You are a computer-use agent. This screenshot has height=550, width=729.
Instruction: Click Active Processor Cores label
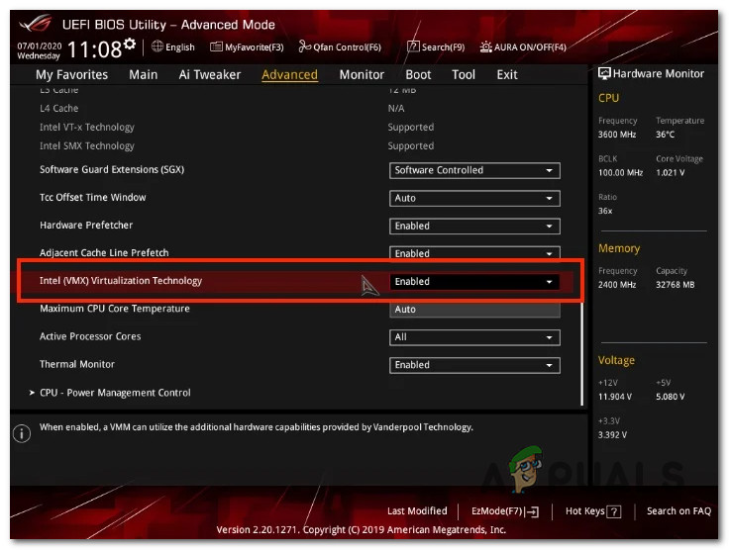click(x=90, y=336)
